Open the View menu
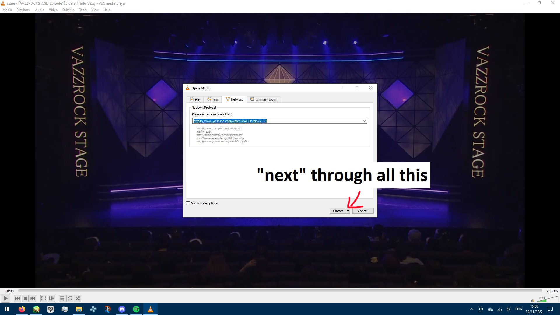 (x=95, y=10)
